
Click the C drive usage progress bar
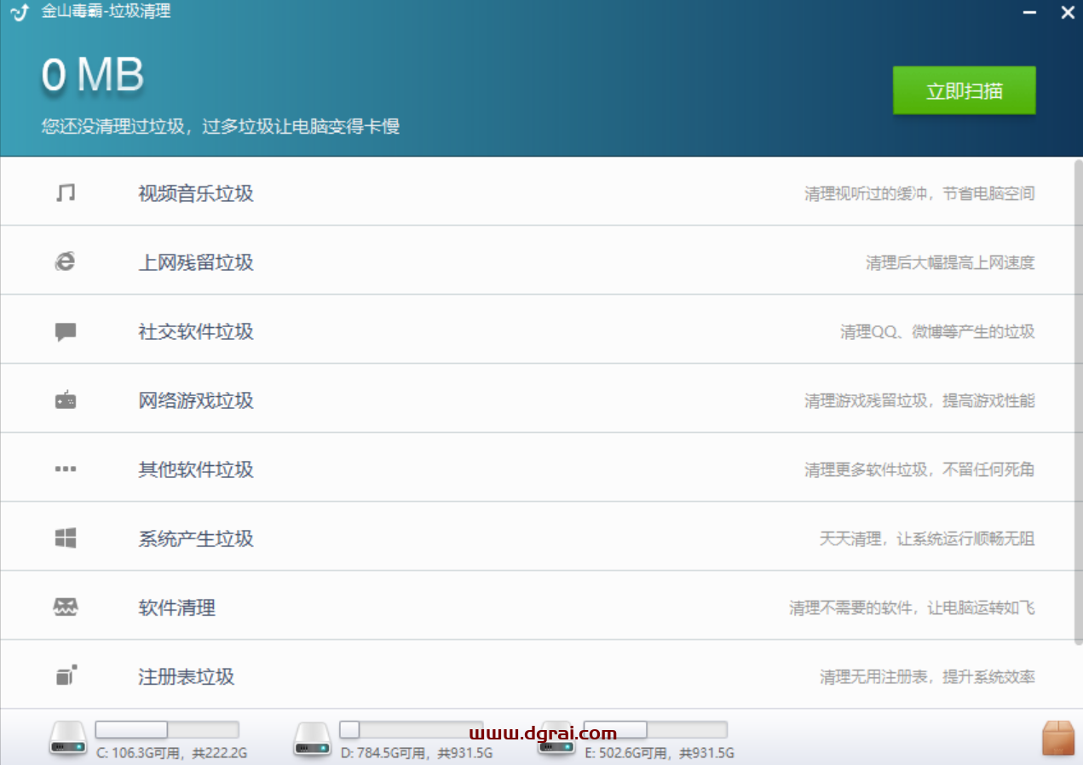click(x=166, y=730)
